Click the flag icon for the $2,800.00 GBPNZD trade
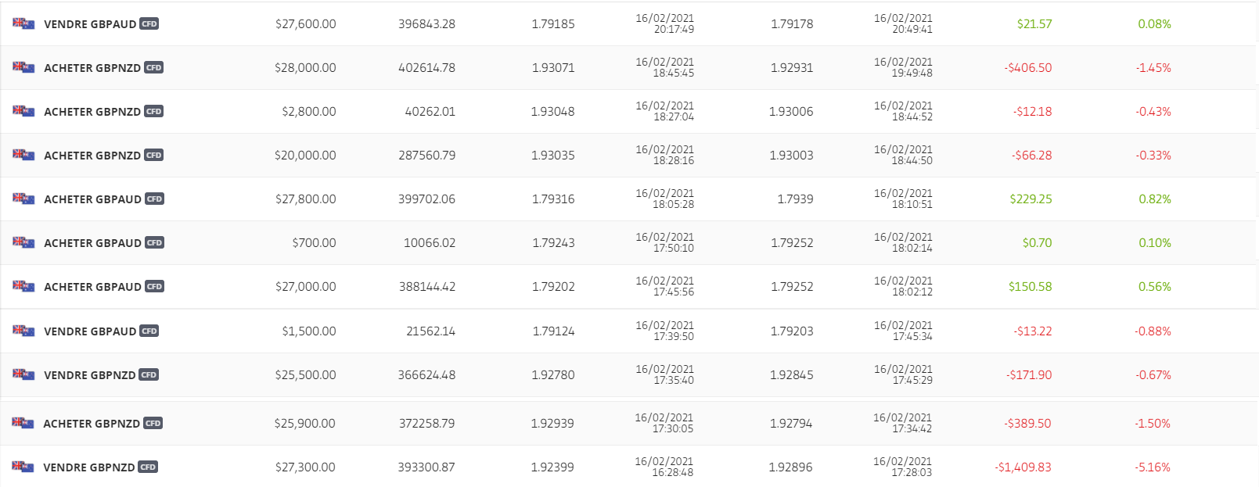The width and height of the screenshot is (1259, 487). (23, 111)
